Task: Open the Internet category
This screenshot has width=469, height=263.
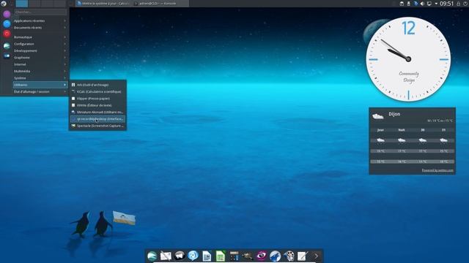Action: (x=40, y=64)
